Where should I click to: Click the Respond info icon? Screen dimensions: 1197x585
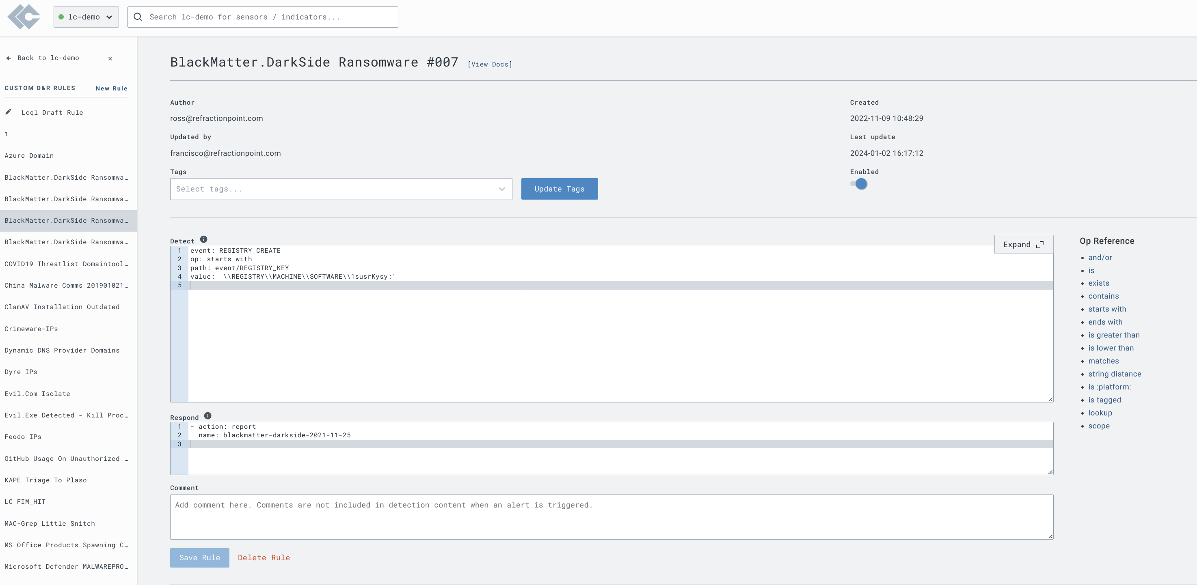click(208, 416)
